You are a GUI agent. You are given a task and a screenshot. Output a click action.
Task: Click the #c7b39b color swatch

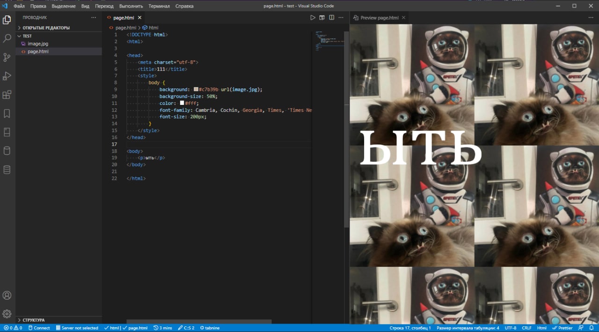click(196, 89)
